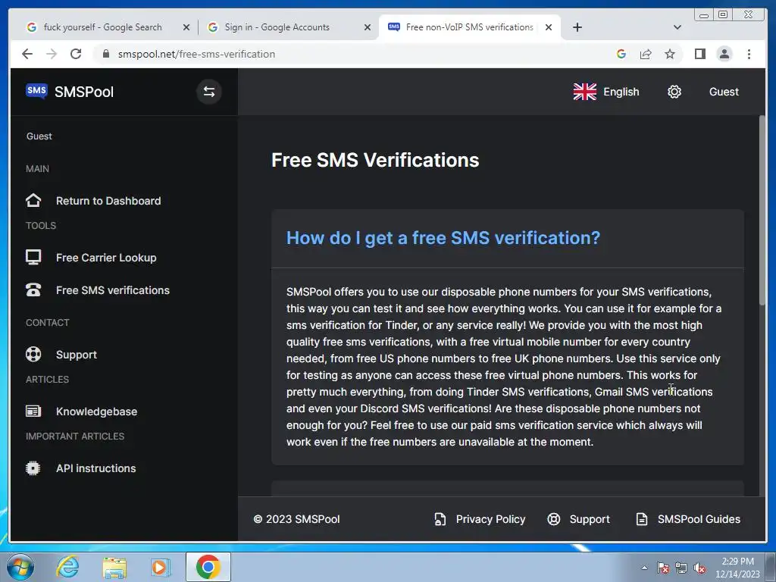Open the English language selector
The width and height of the screenshot is (776, 582).
(x=605, y=92)
